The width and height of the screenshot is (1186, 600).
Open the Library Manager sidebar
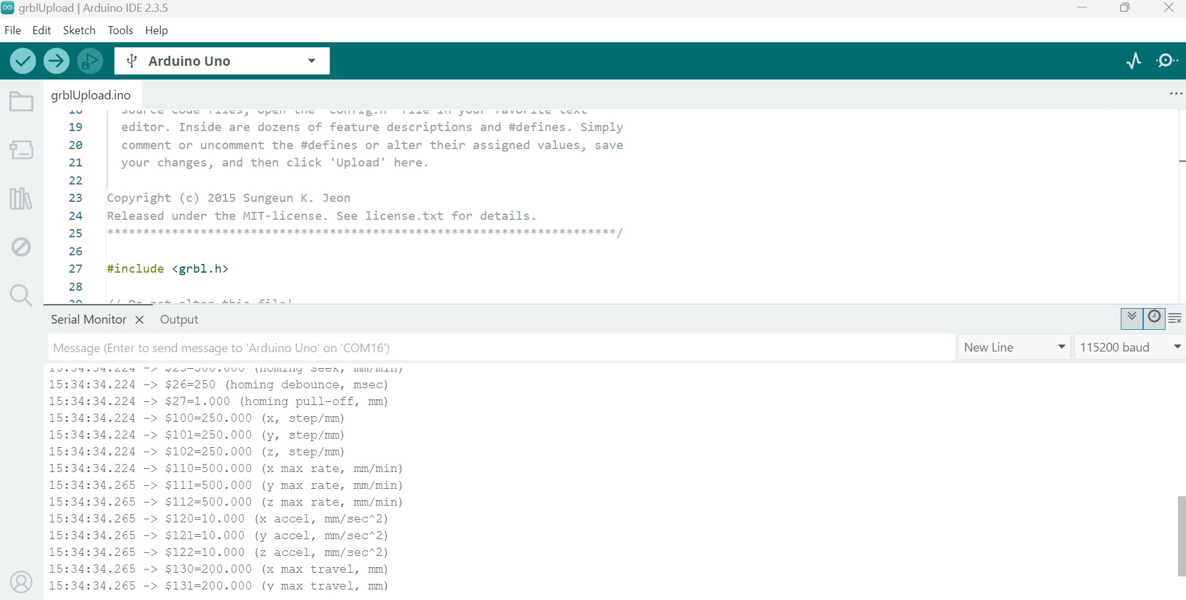click(21, 199)
